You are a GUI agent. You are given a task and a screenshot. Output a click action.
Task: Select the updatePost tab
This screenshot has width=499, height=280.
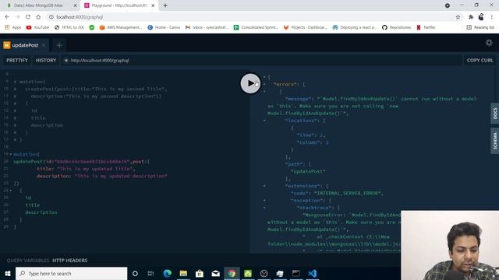pos(25,45)
